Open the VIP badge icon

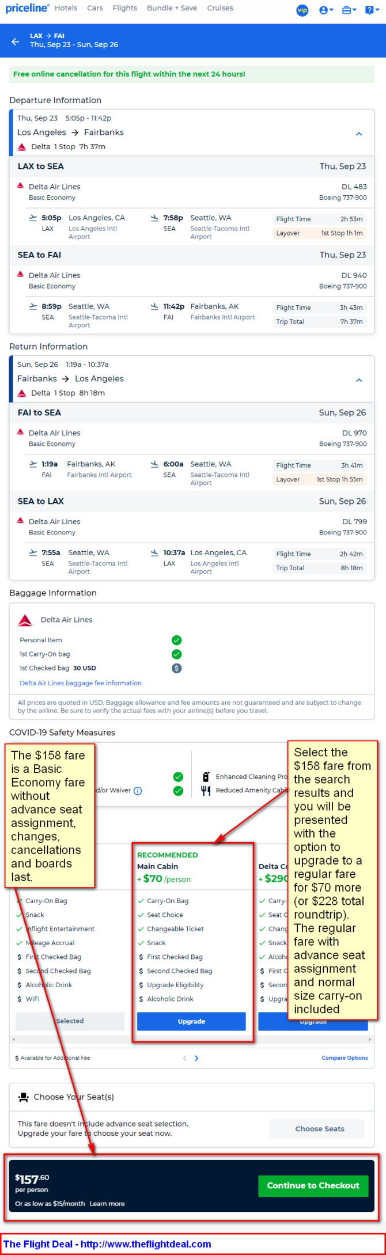pyautogui.click(x=302, y=10)
